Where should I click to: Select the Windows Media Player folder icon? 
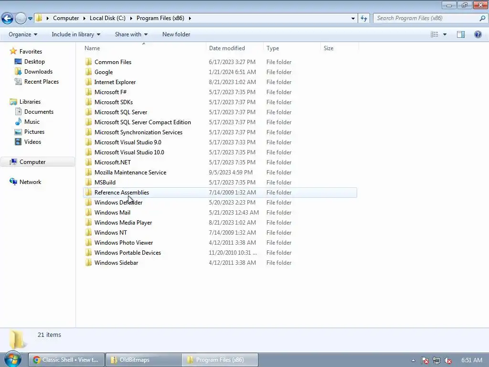tap(88, 223)
